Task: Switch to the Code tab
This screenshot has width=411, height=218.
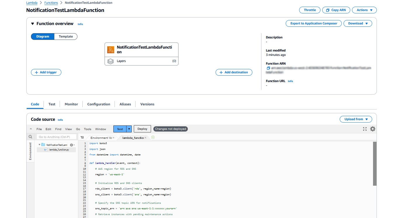Action: [35, 104]
